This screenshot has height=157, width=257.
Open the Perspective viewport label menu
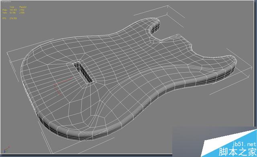pyautogui.click(x=6, y=2)
